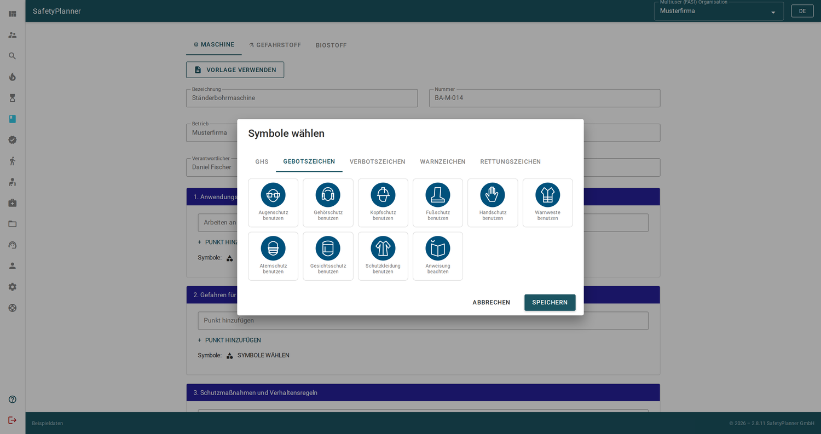The image size is (821, 434).
Task: Click Punkt hinzufügen link in Gefahren section
Action: tap(229, 340)
